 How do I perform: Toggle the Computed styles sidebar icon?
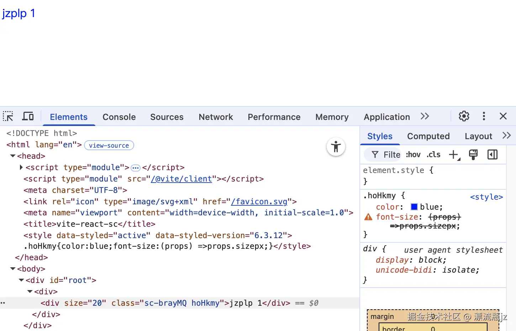(493, 154)
